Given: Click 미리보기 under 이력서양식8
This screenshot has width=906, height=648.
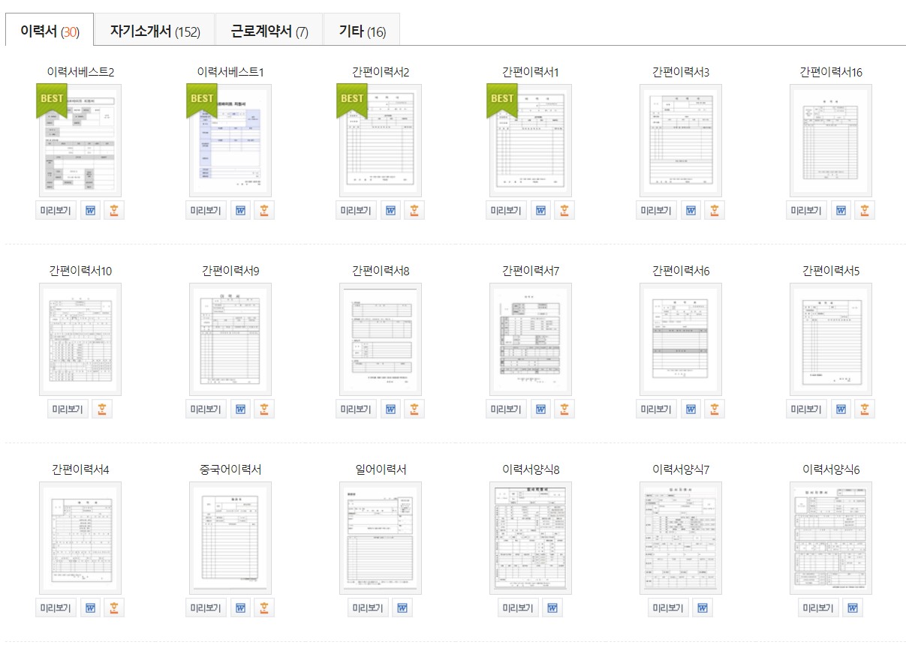Looking at the screenshot, I should [519, 607].
